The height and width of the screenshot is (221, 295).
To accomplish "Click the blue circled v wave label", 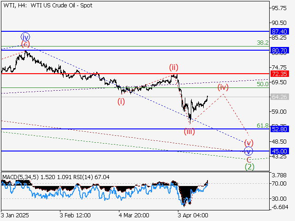I will (x=248, y=151).
